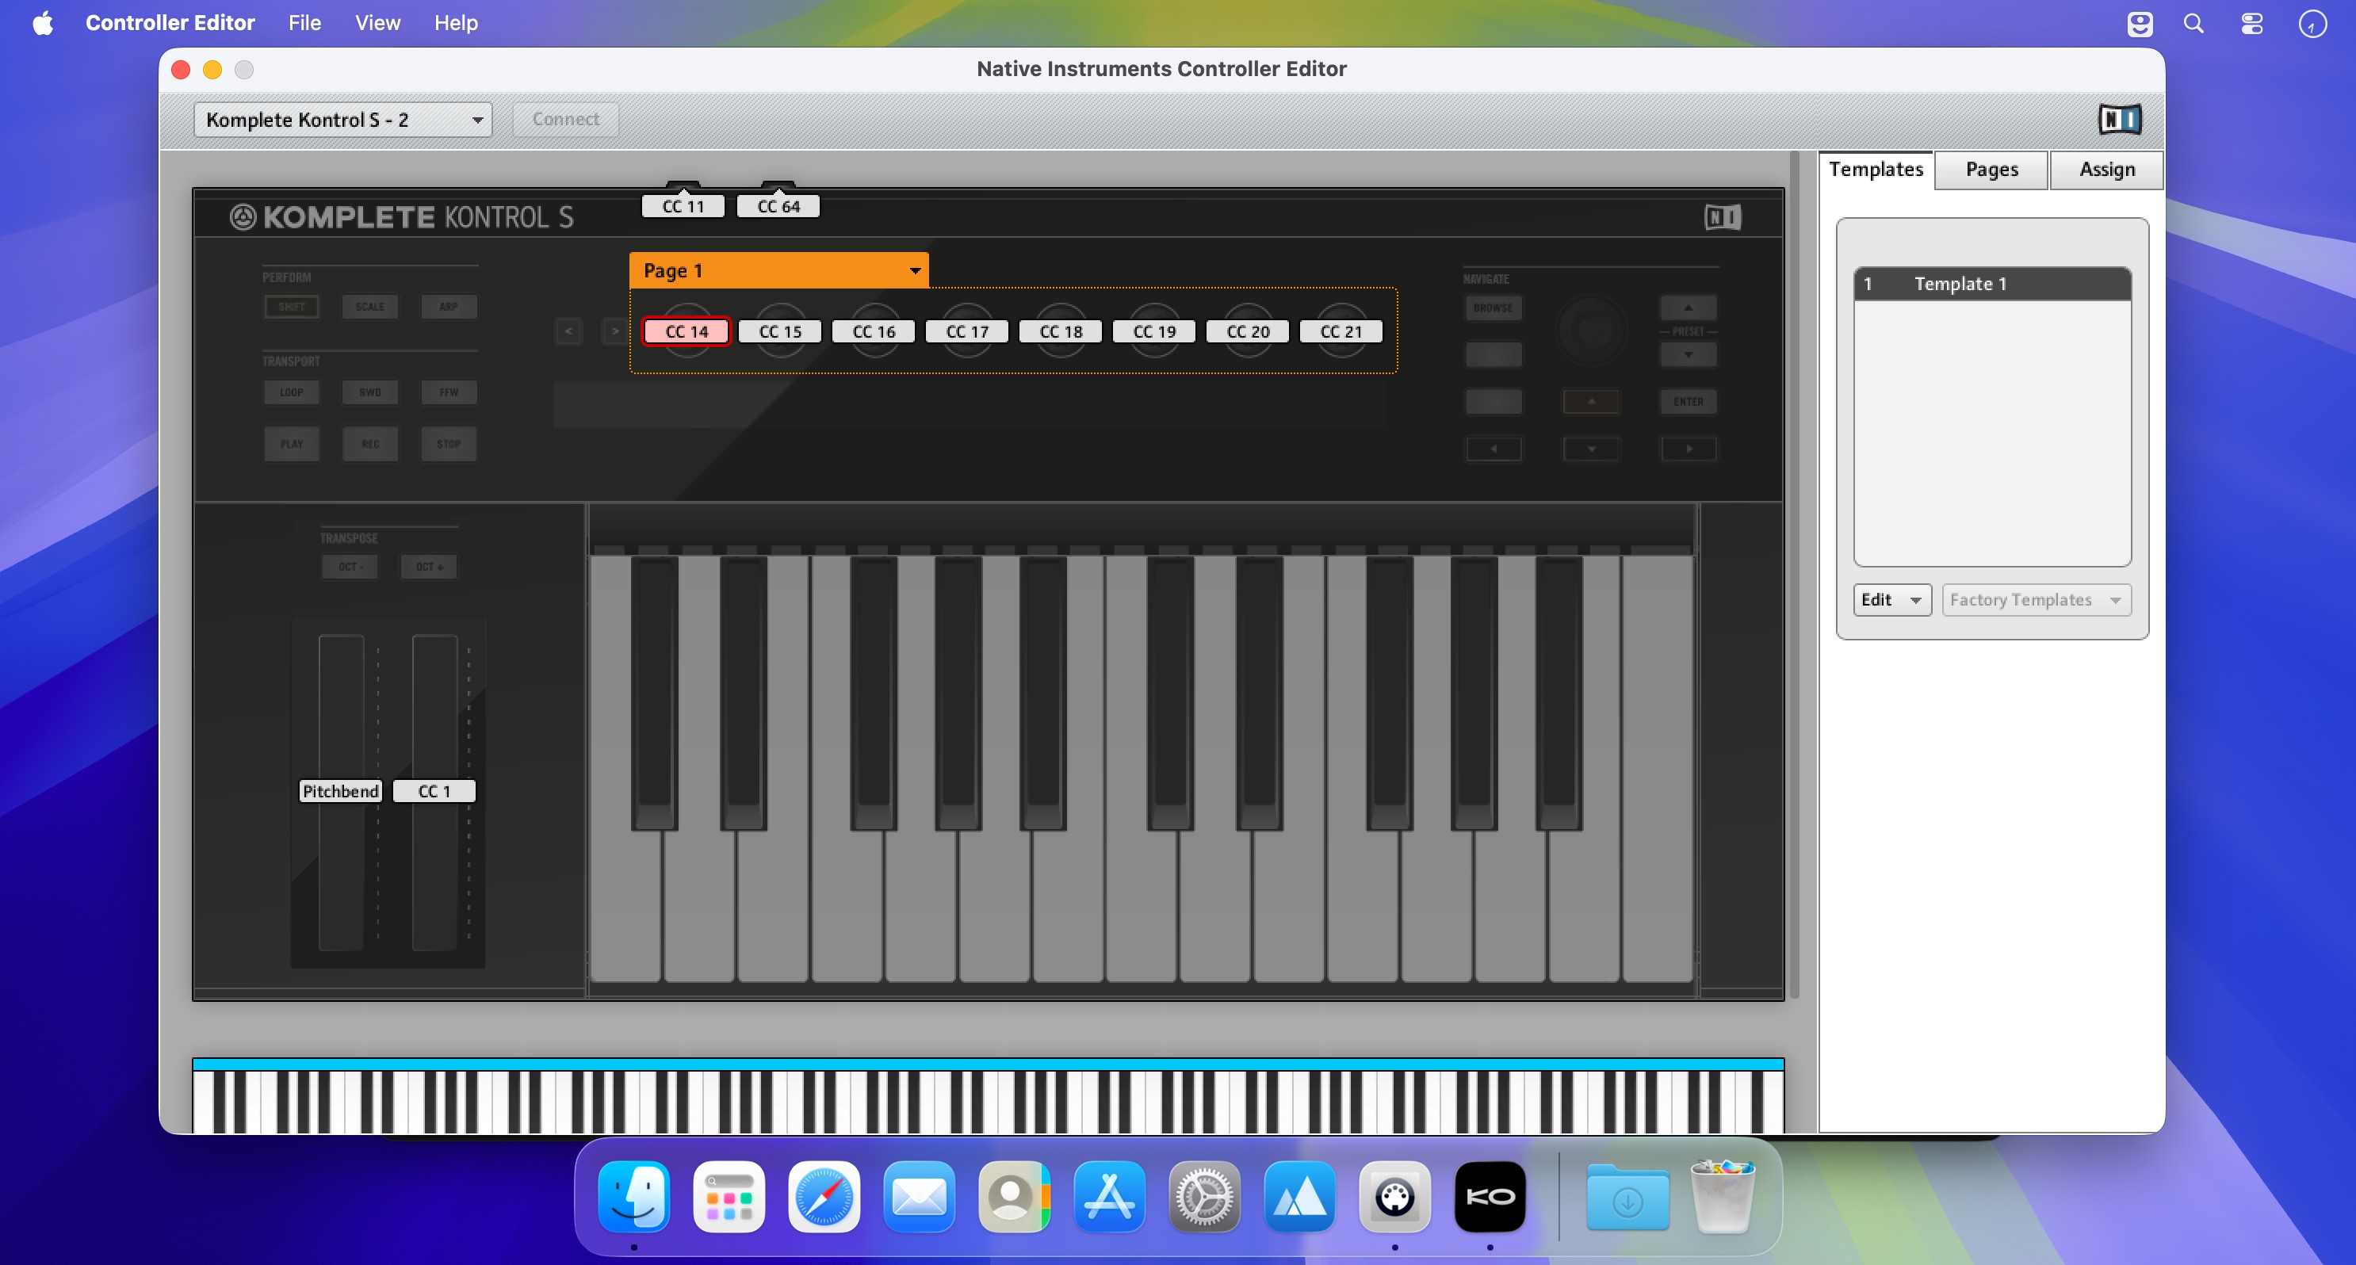The height and width of the screenshot is (1265, 2356).
Task: Open Contacts from the Dock
Action: pos(1014,1196)
